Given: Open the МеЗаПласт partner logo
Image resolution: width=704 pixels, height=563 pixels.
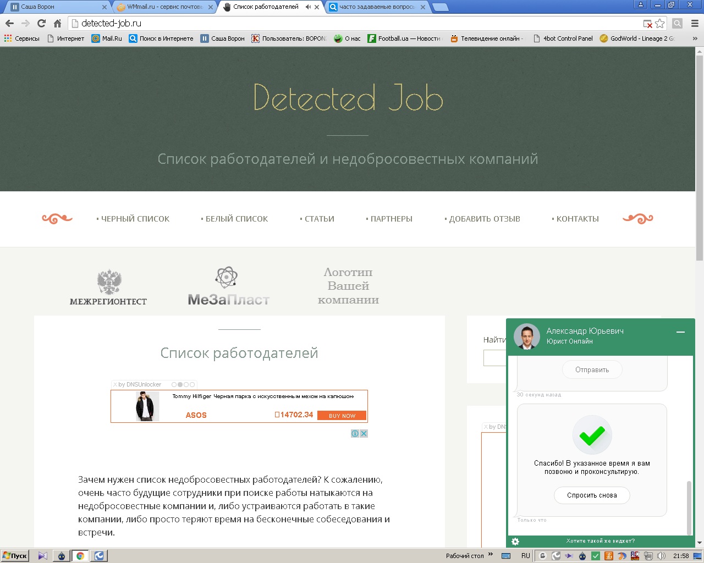Looking at the screenshot, I should click(229, 286).
